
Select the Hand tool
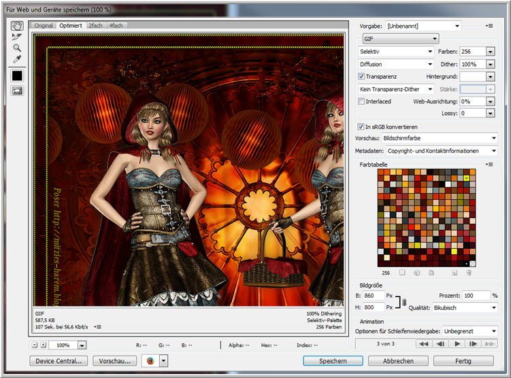click(17, 26)
